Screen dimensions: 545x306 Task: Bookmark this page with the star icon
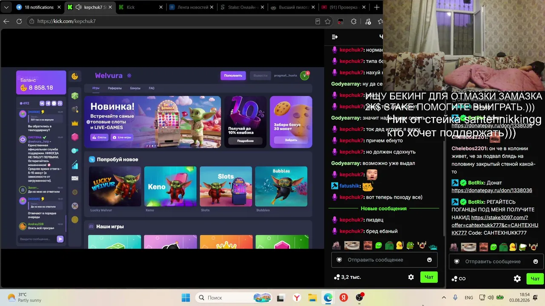[327, 21]
